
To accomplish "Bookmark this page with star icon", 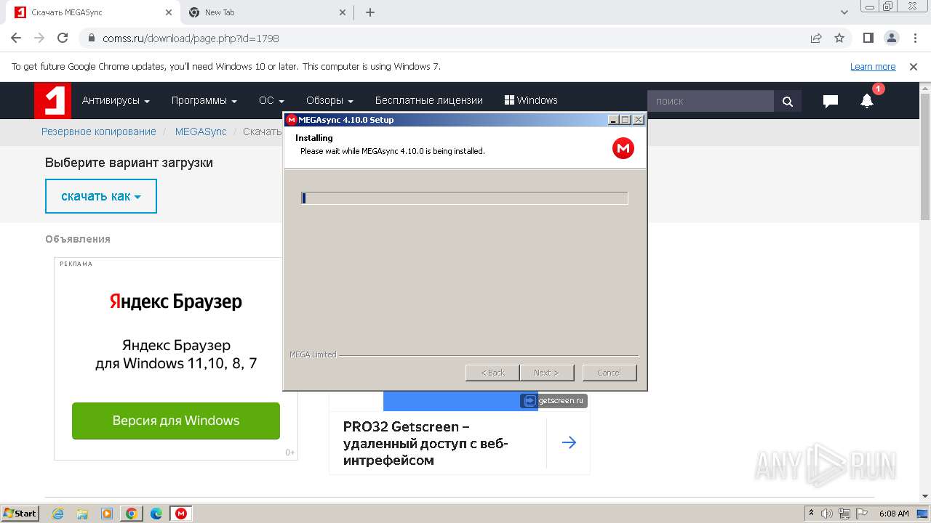I will click(x=839, y=38).
